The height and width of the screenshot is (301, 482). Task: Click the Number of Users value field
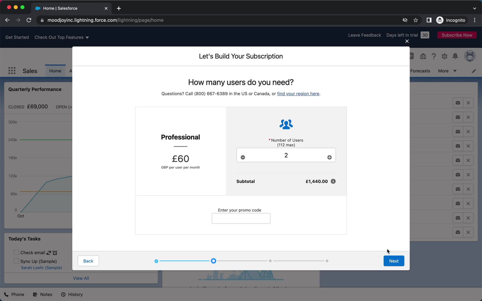coord(286,155)
